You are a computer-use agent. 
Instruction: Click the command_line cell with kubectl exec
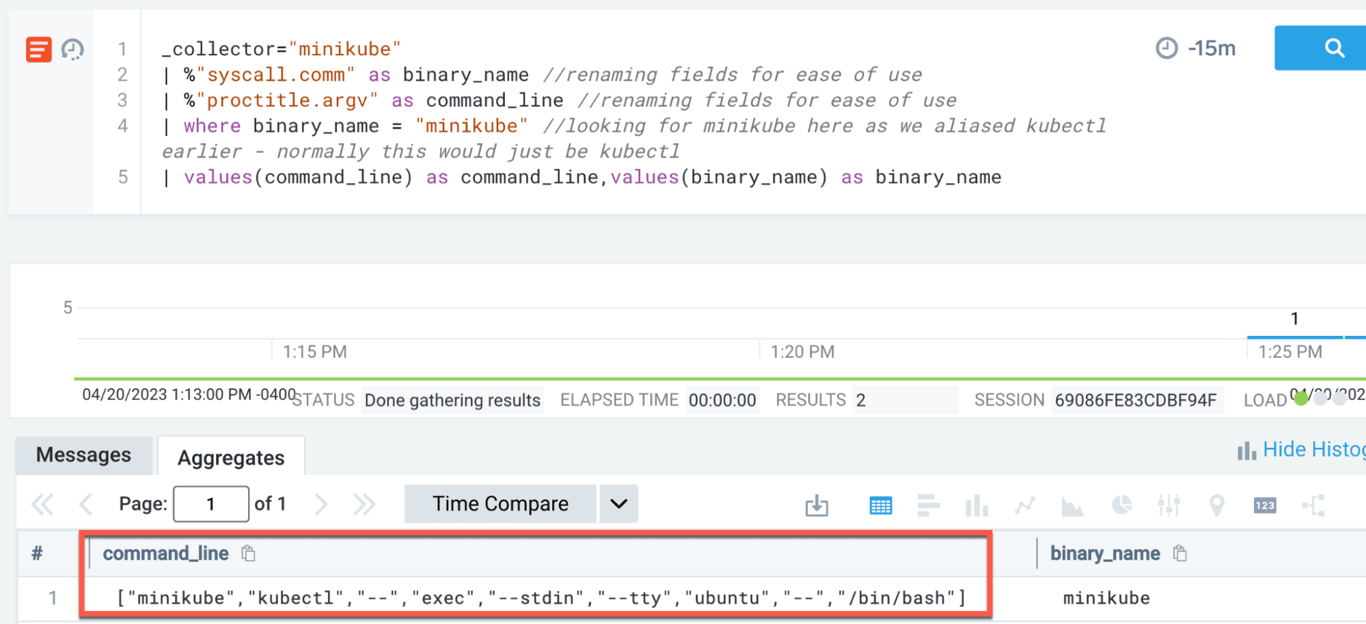tap(541, 599)
